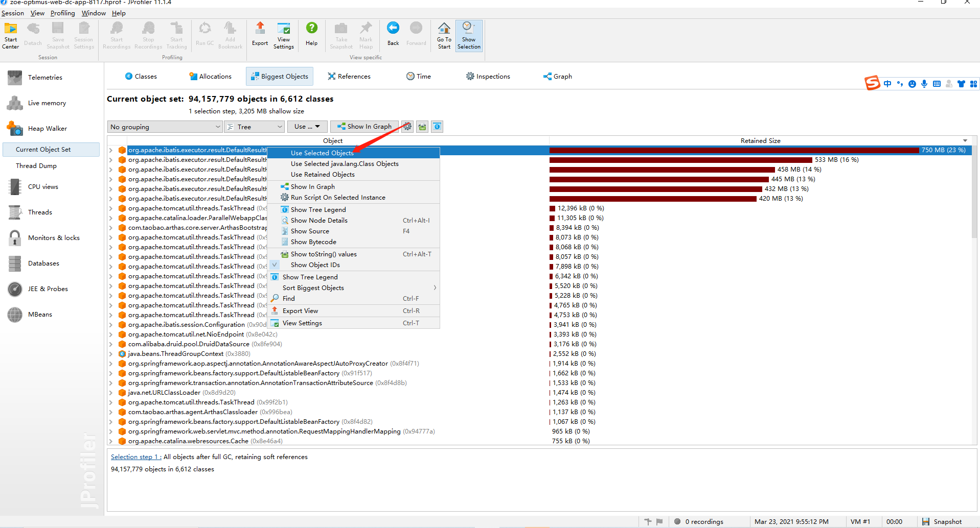
Task: Open the Monitors & locks section
Action: pyautogui.click(x=54, y=237)
